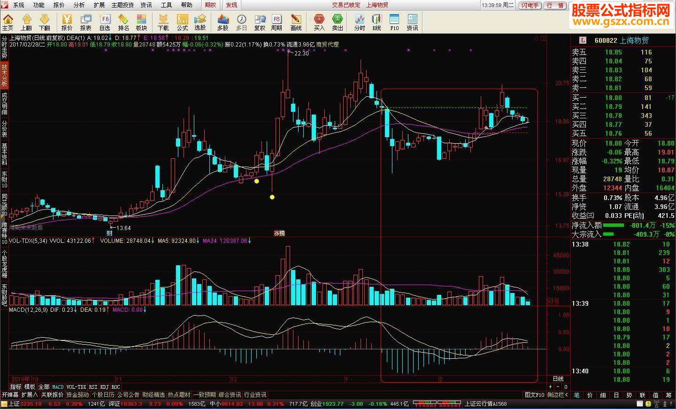The width and height of the screenshot is (676, 409).
Task: Open 公司公告 bottom tab
Action: pos(128,395)
